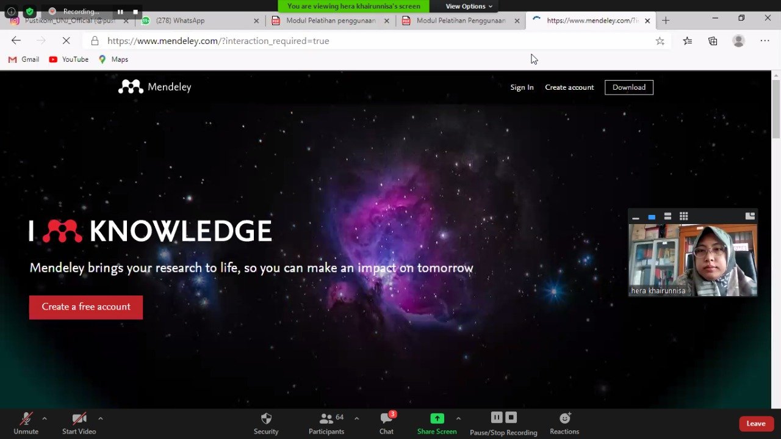Click the browser profile avatar

tap(738, 41)
